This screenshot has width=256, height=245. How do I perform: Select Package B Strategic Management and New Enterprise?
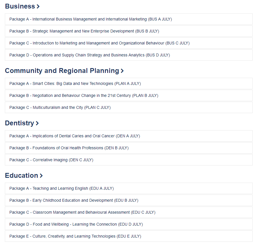[x=129, y=31]
